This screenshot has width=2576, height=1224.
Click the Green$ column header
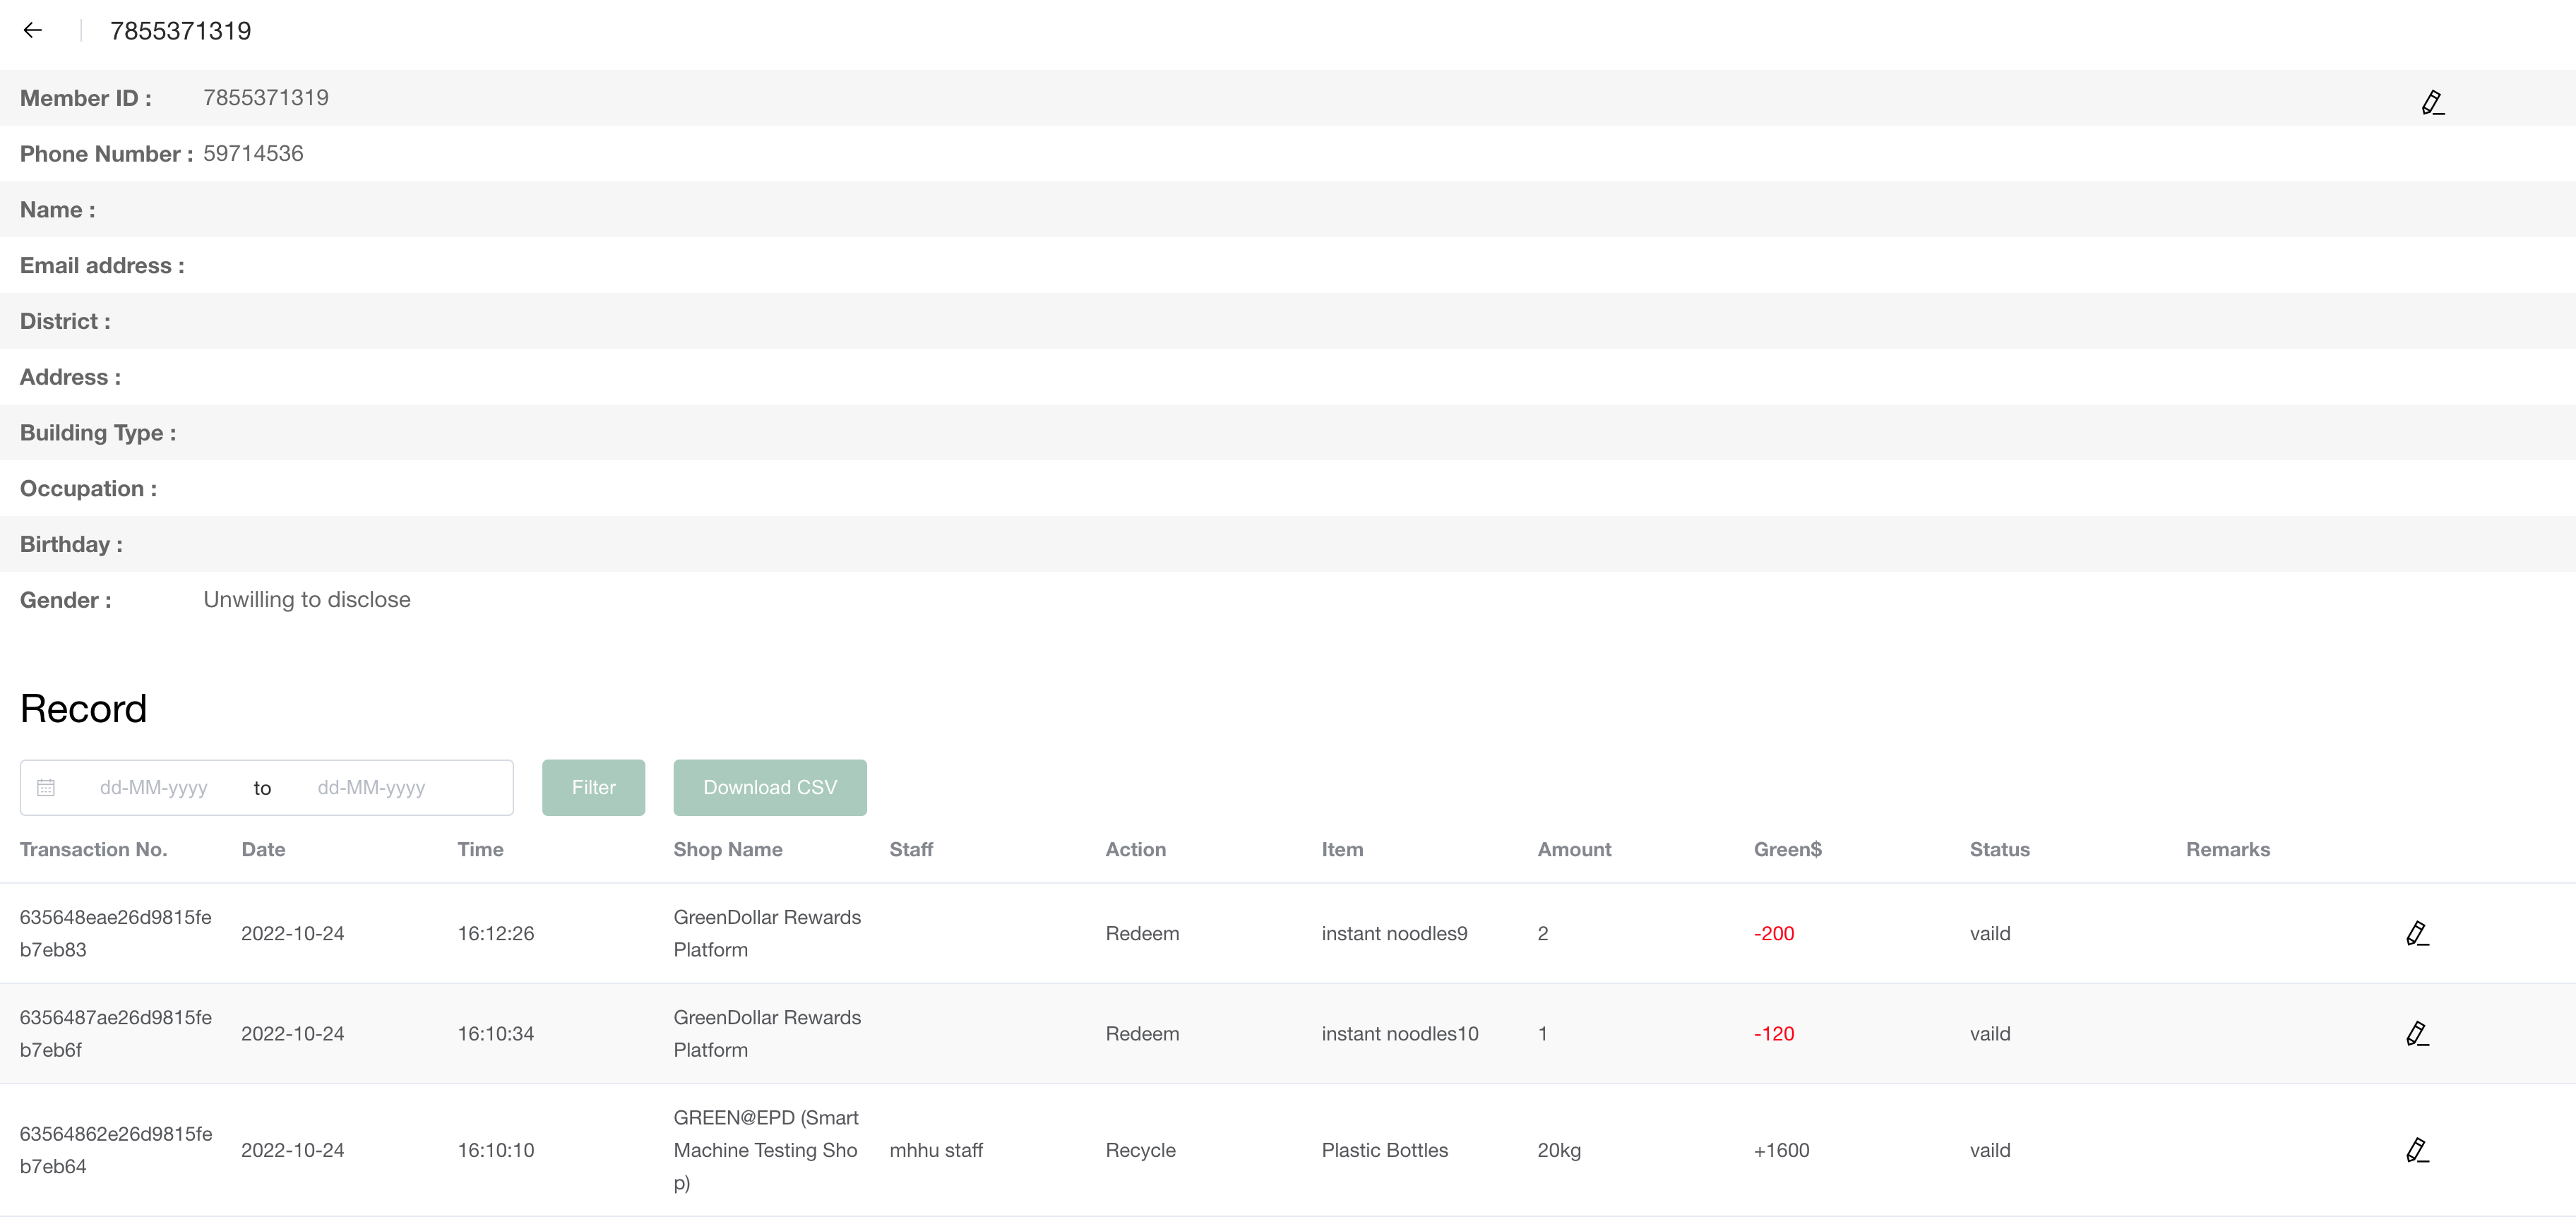(x=1787, y=849)
